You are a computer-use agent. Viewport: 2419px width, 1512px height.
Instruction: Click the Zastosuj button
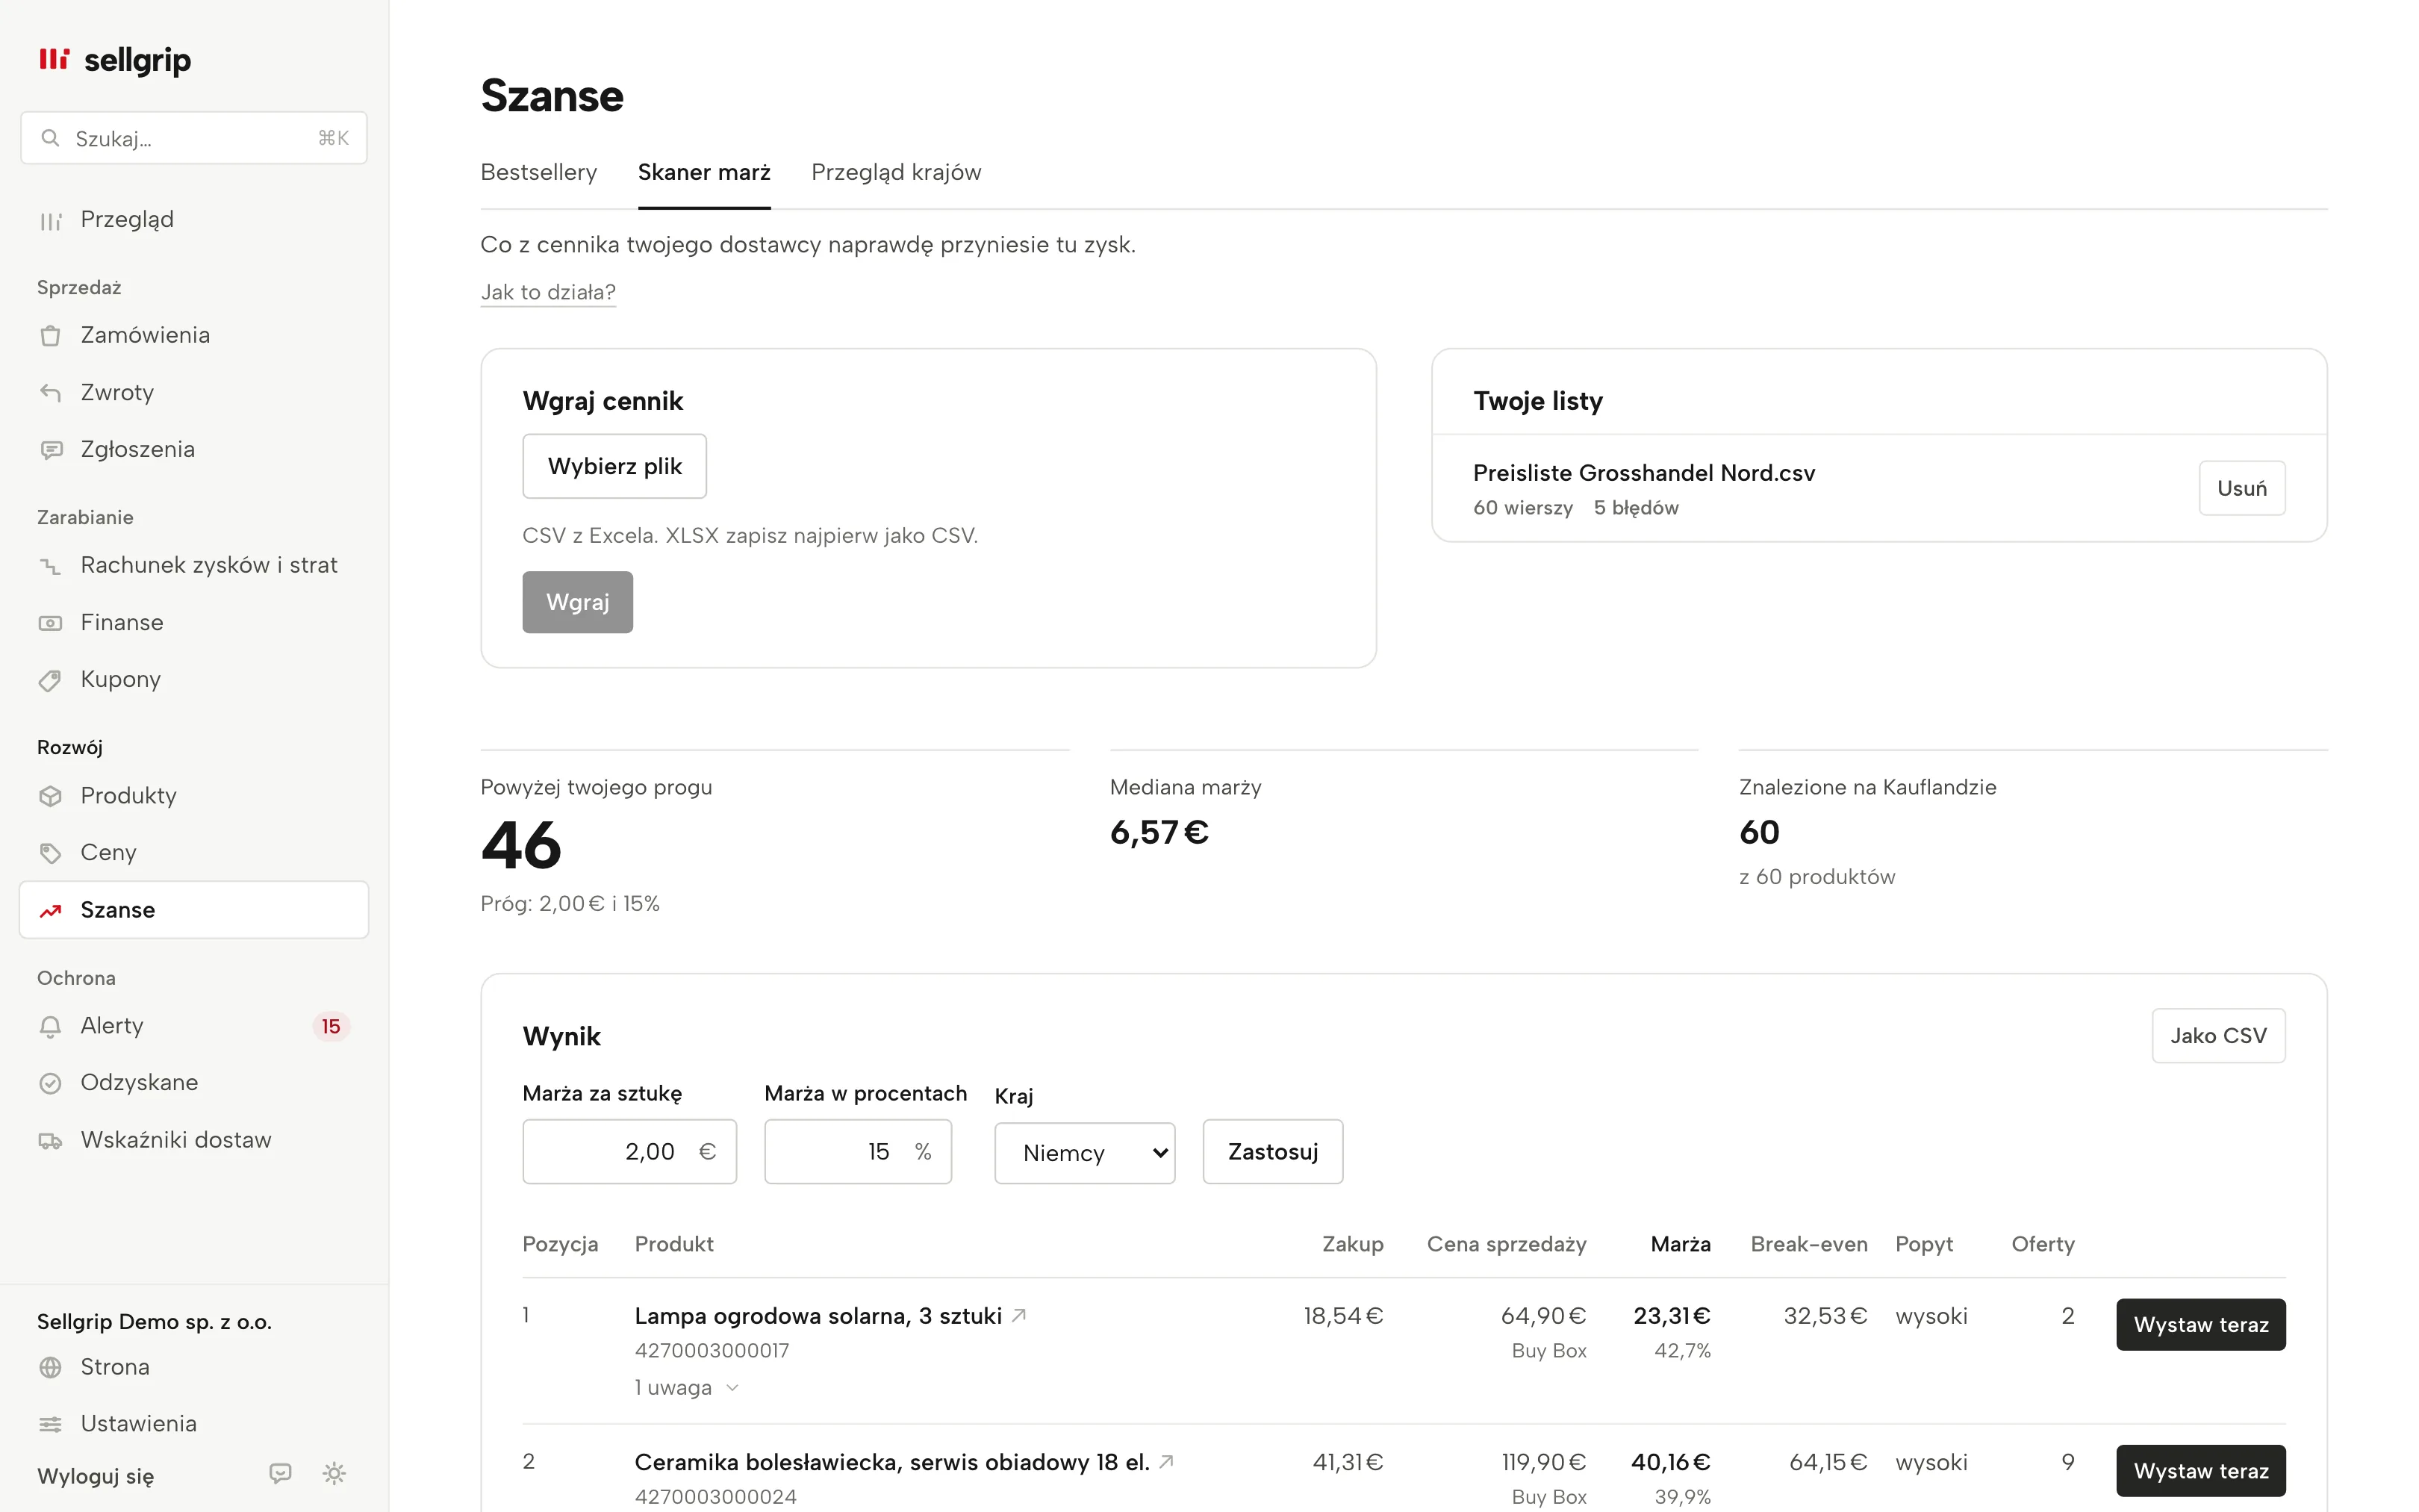[1272, 1151]
